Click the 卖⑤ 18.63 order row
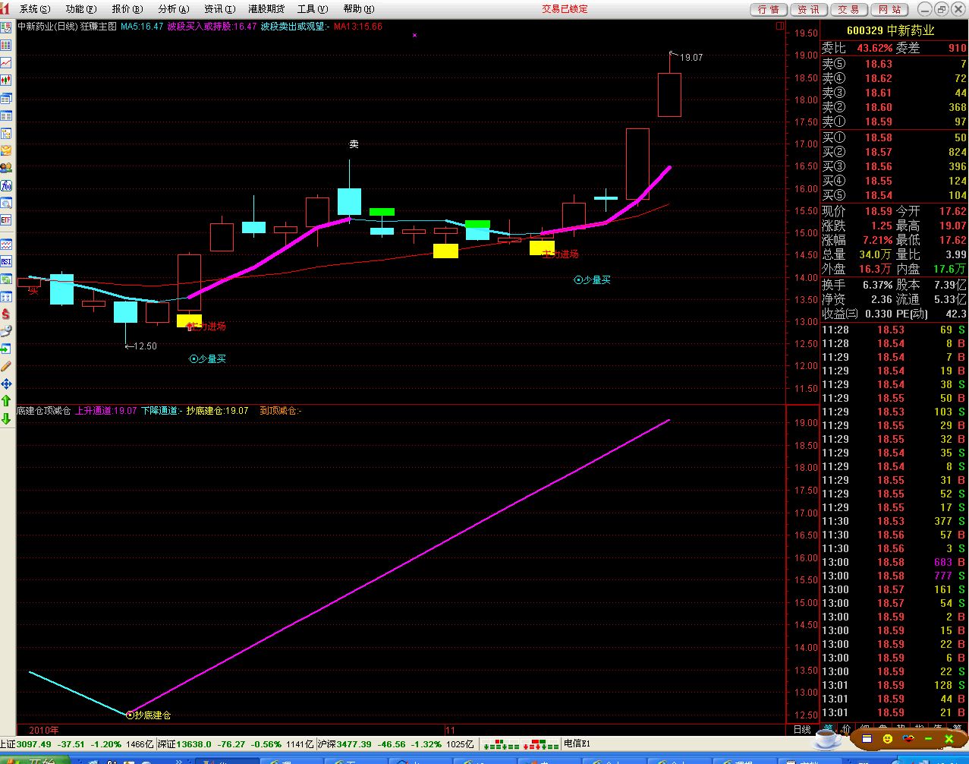The width and height of the screenshot is (969, 764). [895, 64]
